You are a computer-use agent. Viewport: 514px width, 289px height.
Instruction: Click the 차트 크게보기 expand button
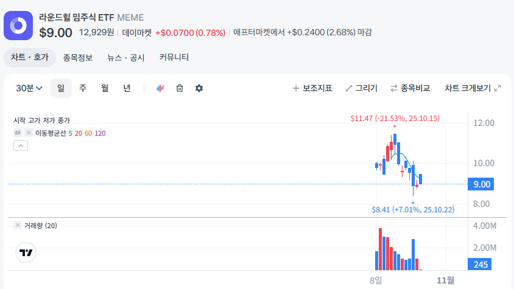(473, 88)
